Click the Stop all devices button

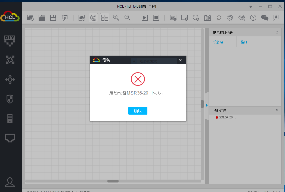tap(156, 18)
